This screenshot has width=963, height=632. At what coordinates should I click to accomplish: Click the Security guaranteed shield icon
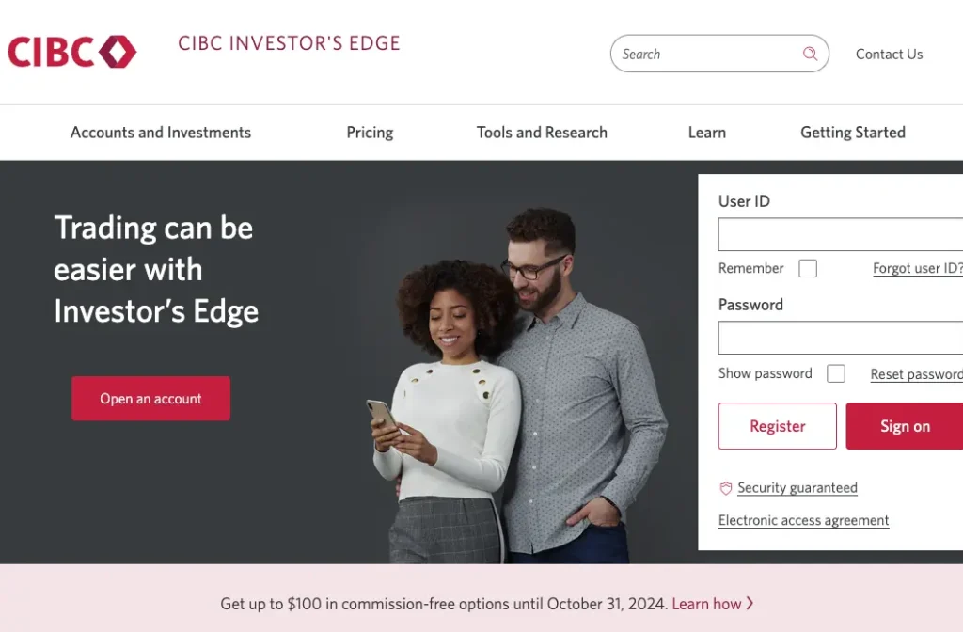724,488
